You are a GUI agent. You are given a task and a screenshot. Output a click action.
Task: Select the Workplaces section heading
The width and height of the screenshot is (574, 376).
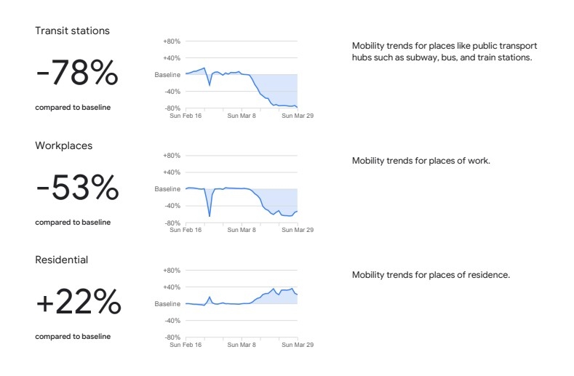coord(64,145)
